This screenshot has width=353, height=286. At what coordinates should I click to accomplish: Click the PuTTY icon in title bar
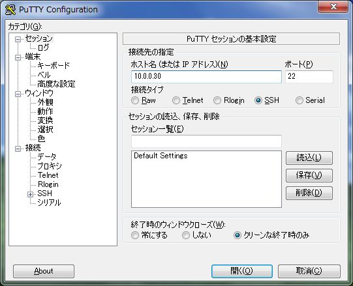pos(10,10)
